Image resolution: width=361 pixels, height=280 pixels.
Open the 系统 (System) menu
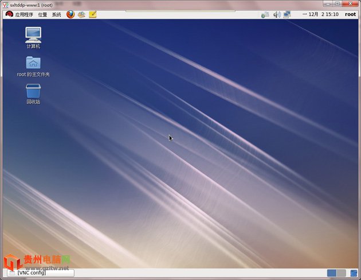pos(56,14)
